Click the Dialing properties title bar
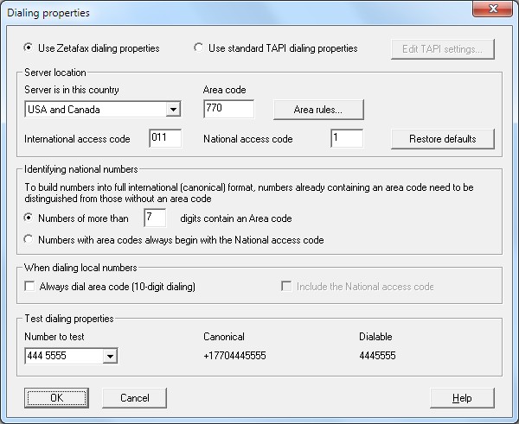 tap(216, 12)
